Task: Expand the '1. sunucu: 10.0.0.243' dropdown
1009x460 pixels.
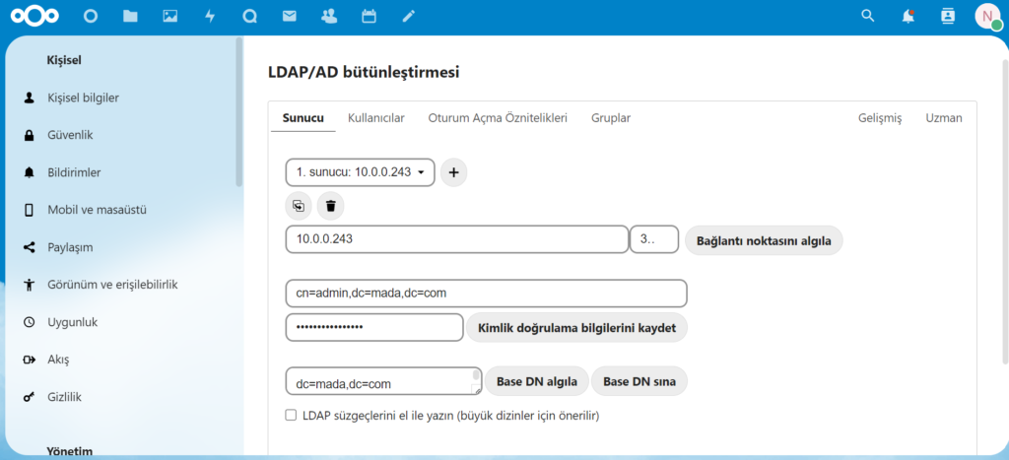Action: [x=360, y=172]
